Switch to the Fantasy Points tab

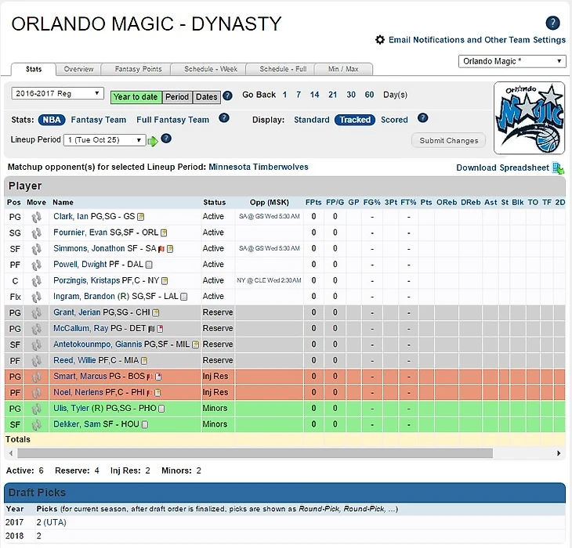138,69
